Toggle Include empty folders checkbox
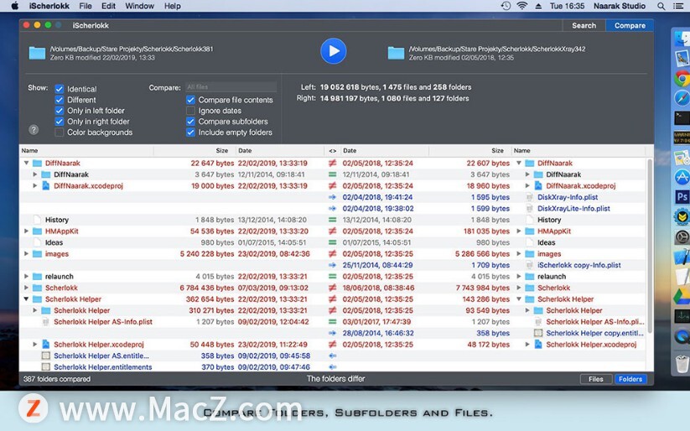The image size is (690, 431). pyautogui.click(x=190, y=132)
